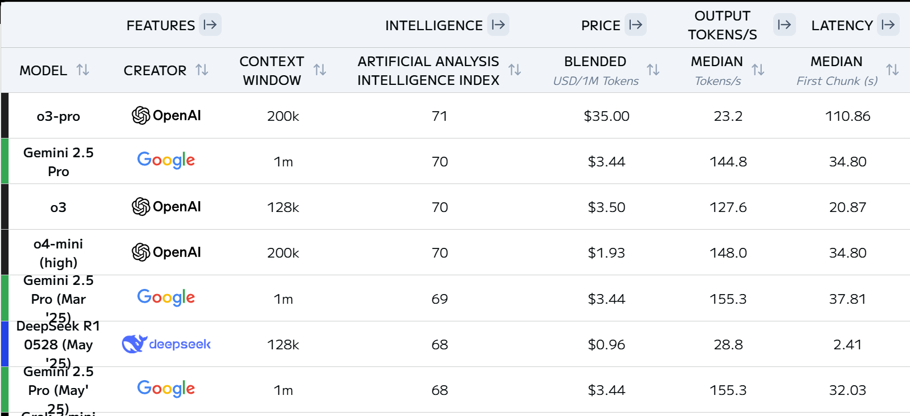The height and width of the screenshot is (416, 910).
Task: Sort by Artificial Analysis Intelligence Index
Action: click(x=515, y=70)
